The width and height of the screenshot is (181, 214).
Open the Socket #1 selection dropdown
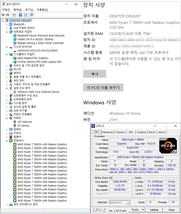128,202
